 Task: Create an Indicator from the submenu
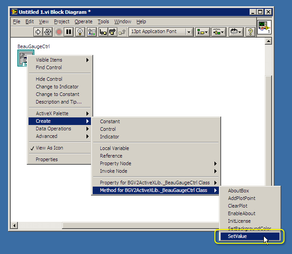pyautogui.click(x=156, y=137)
